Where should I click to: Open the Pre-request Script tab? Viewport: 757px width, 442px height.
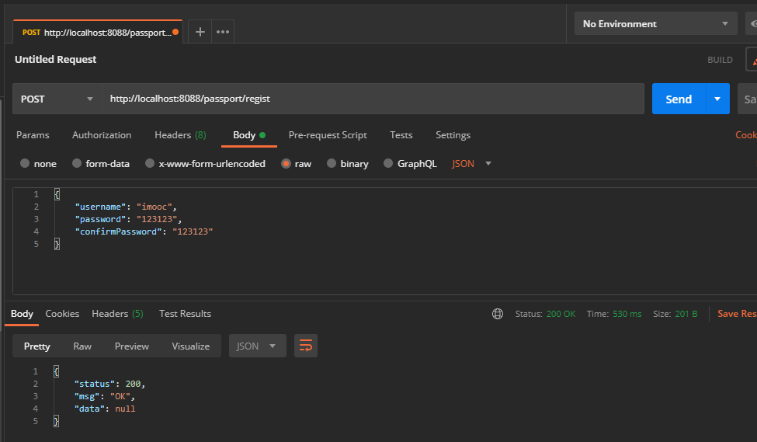pos(328,135)
